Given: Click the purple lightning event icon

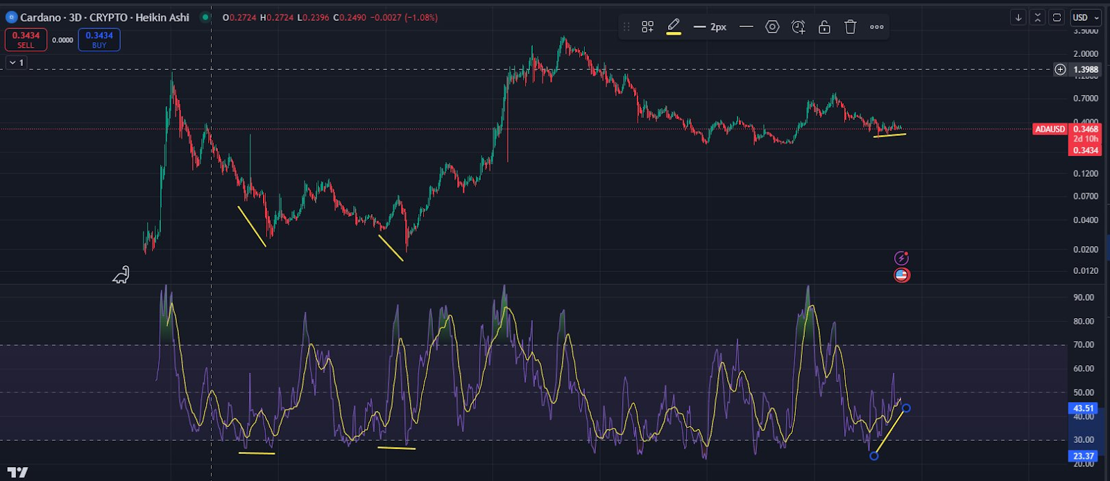Looking at the screenshot, I should pos(901,258).
